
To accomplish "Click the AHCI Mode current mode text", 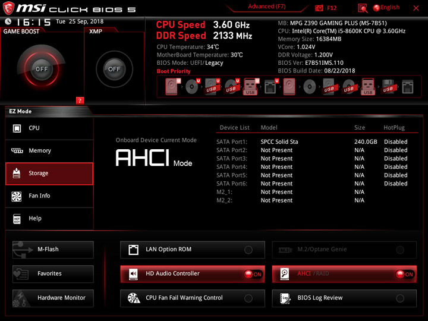I will (x=154, y=158).
